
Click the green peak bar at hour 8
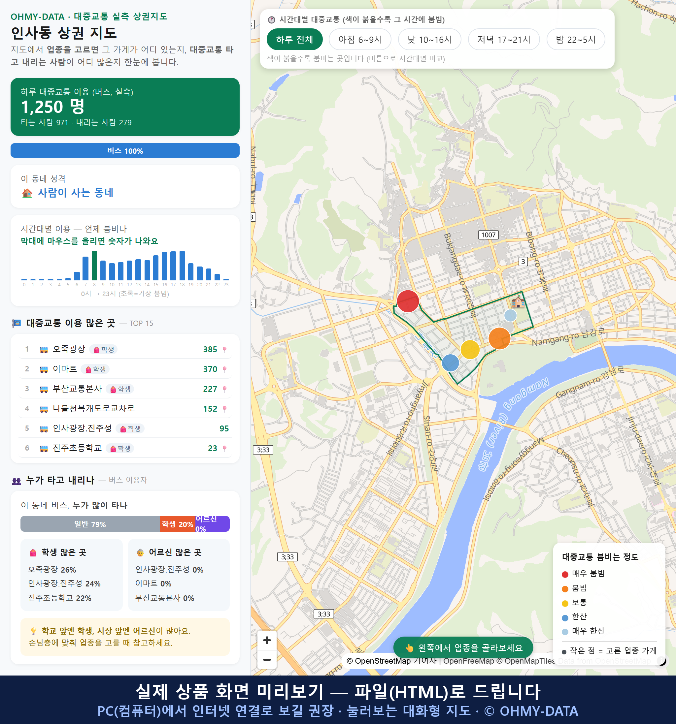point(94,266)
